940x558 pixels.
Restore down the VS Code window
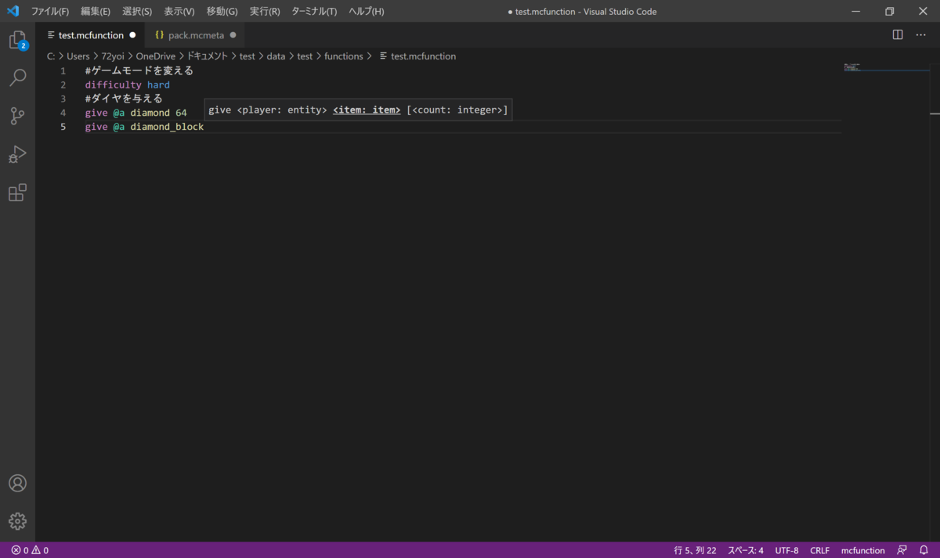tap(889, 12)
